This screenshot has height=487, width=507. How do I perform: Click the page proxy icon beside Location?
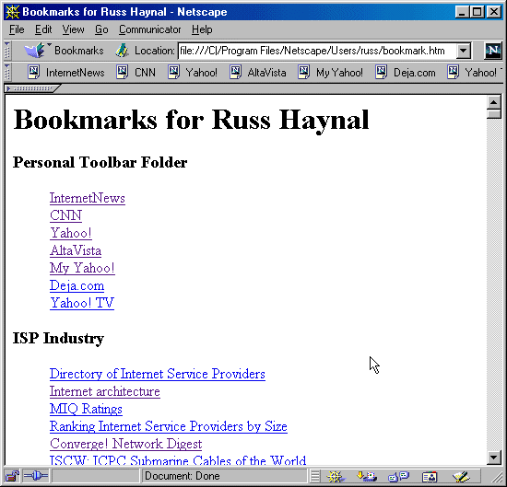(123, 51)
